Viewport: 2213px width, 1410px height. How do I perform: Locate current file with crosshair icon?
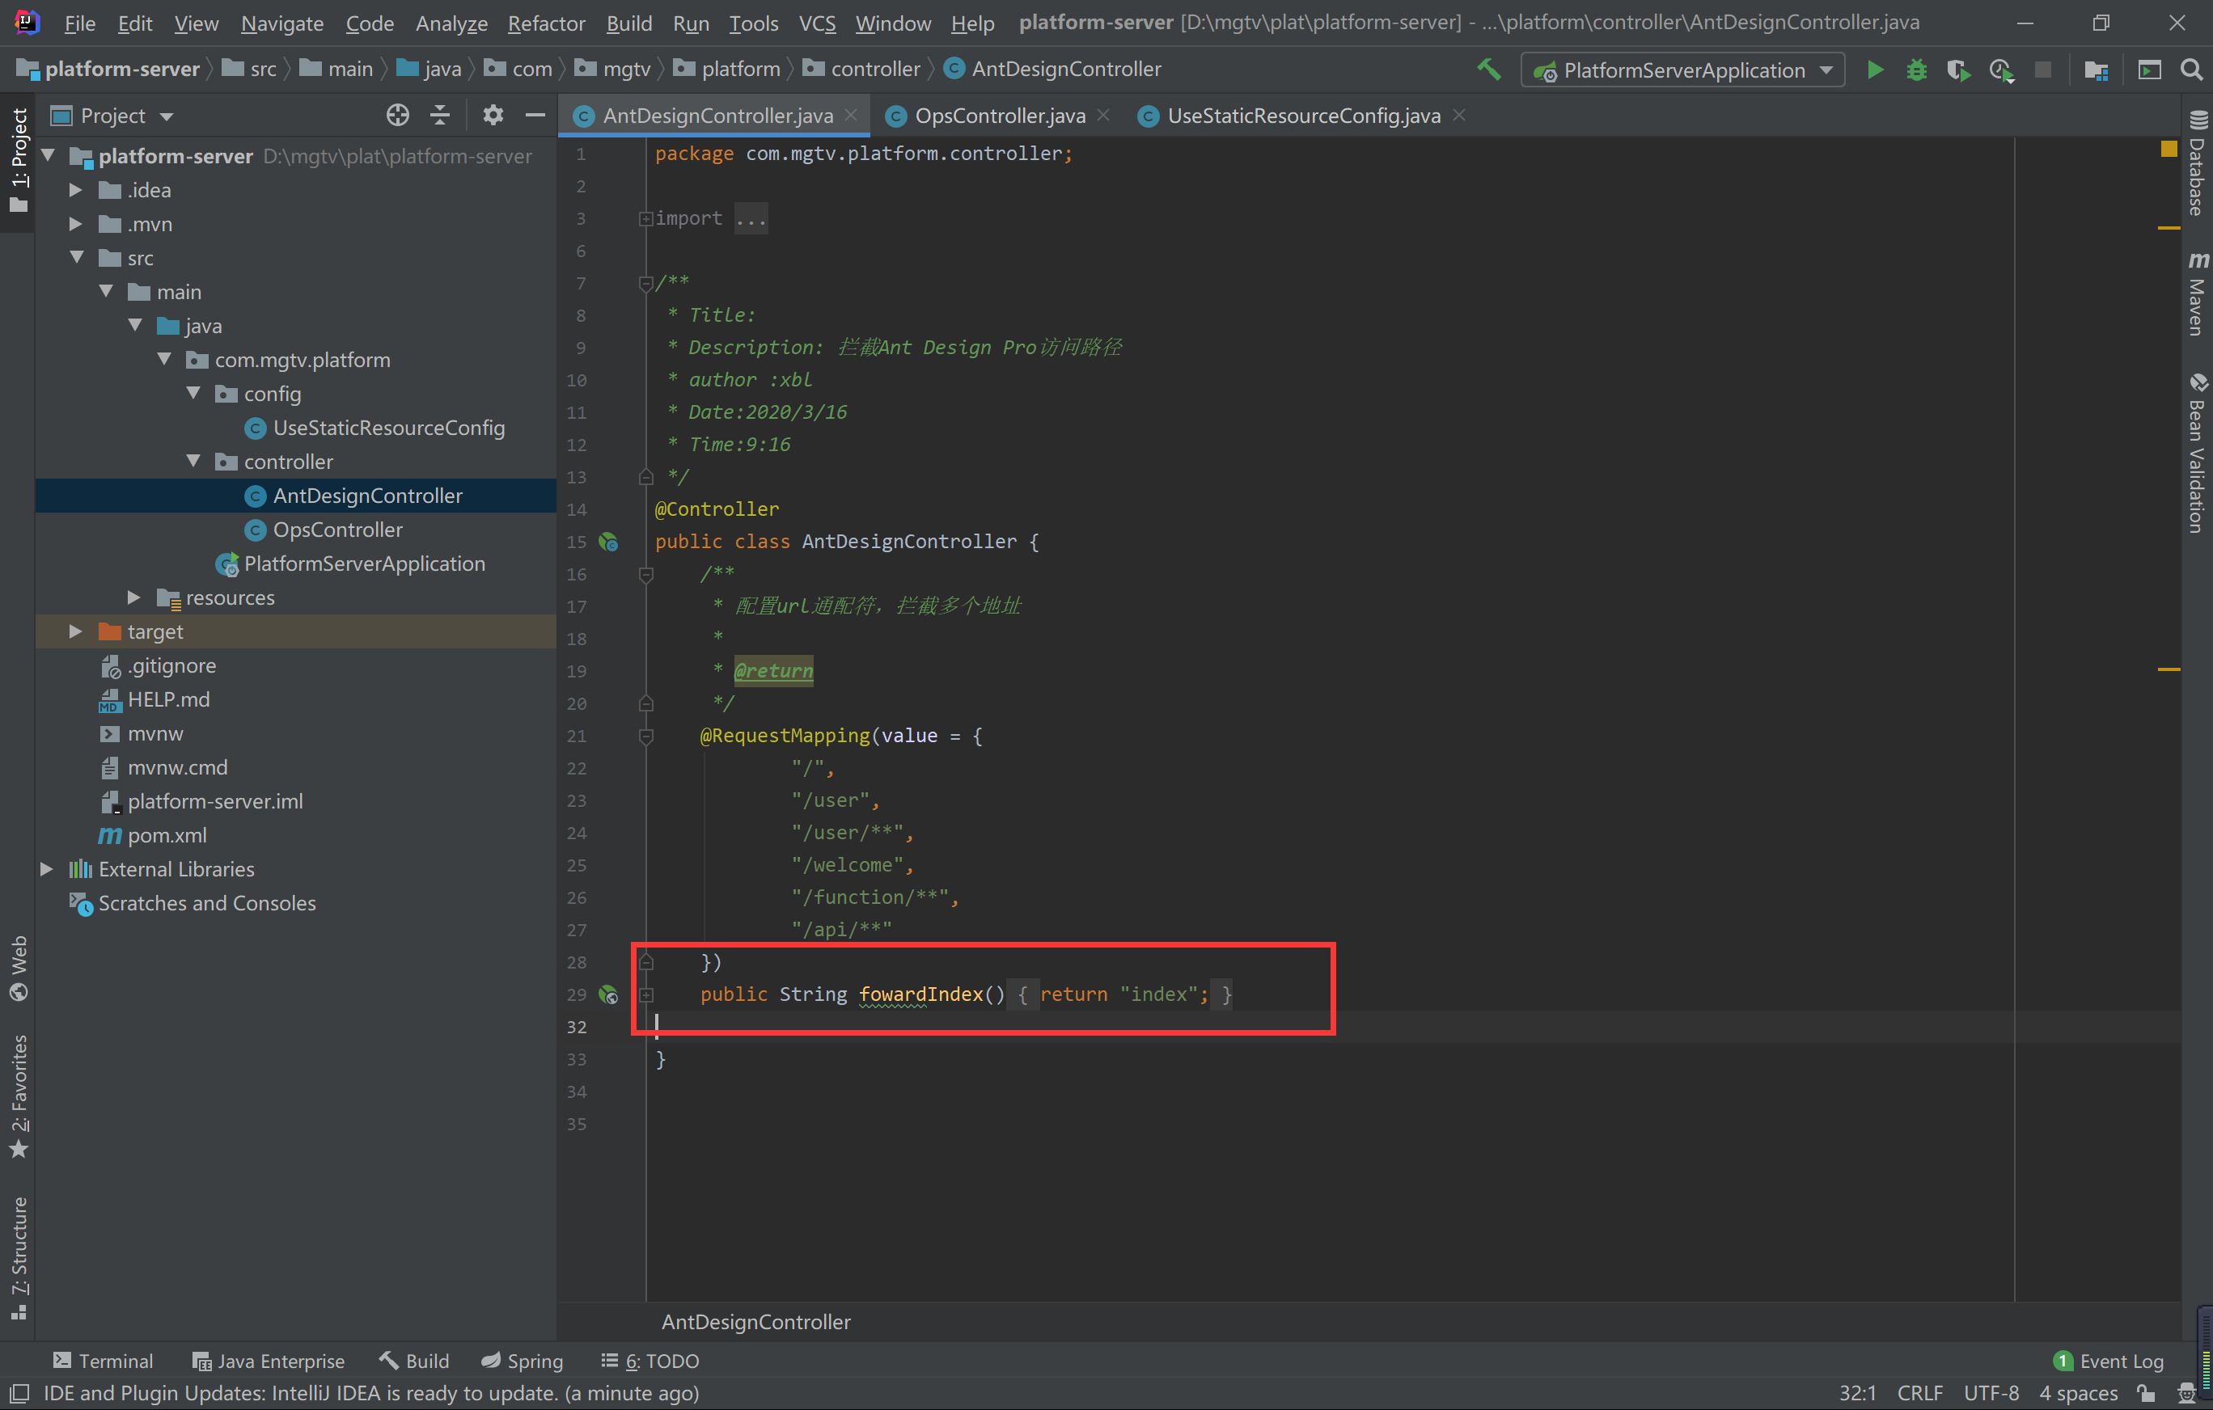pyautogui.click(x=397, y=115)
